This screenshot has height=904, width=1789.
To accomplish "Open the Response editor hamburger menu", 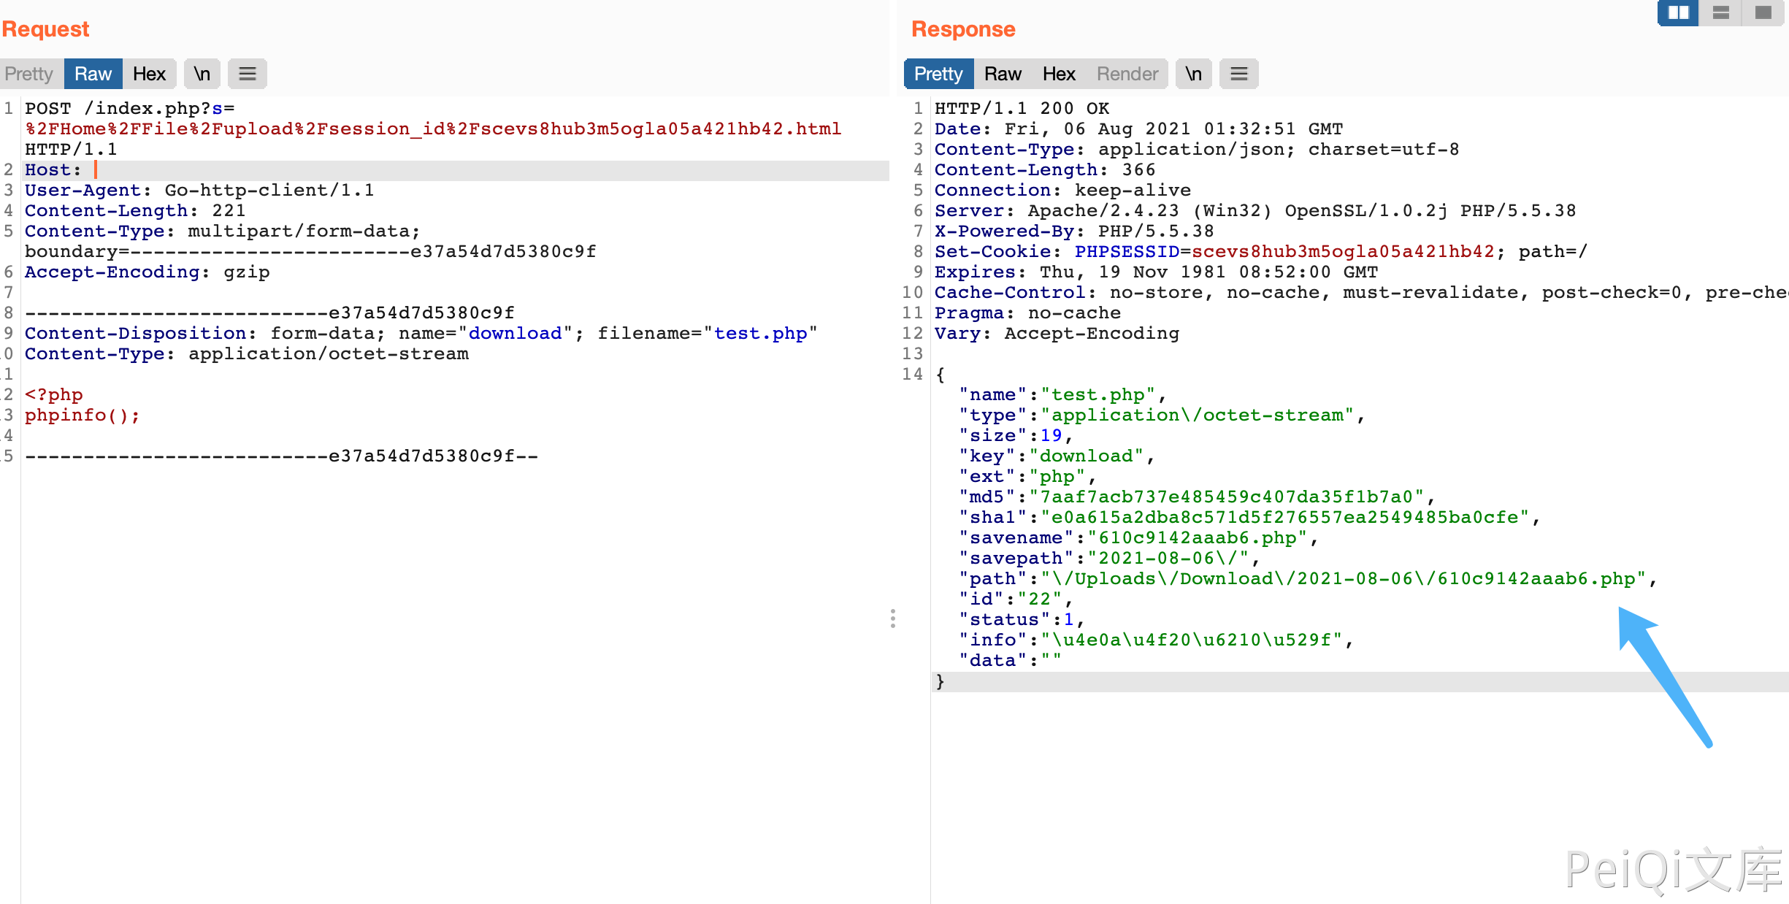I will [1238, 73].
